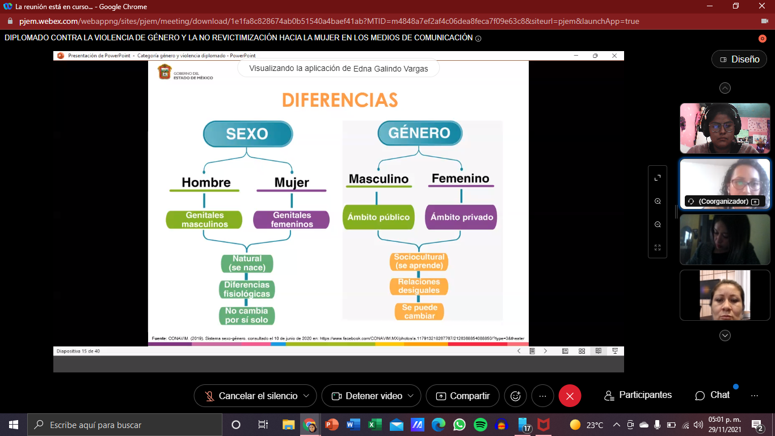Open the Participantes panel
Screen dimensions: 775x436
(x=638, y=395)
